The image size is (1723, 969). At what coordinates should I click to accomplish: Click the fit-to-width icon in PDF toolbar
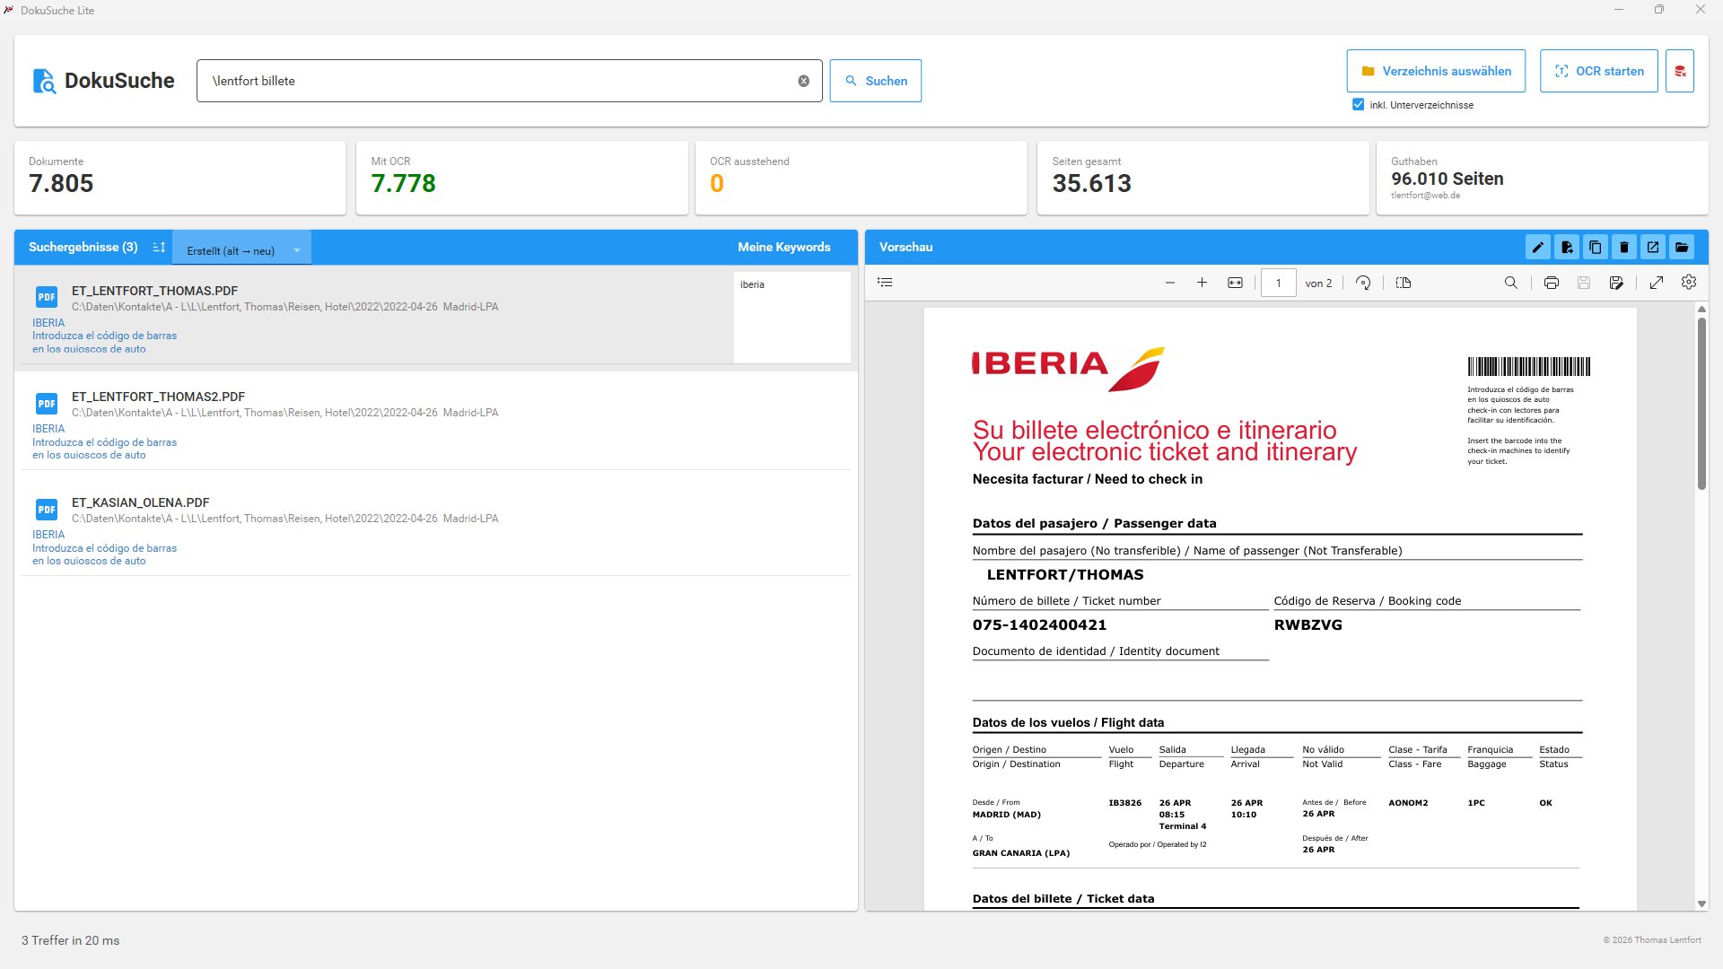pyautogui.click(x=1235, y=283)
